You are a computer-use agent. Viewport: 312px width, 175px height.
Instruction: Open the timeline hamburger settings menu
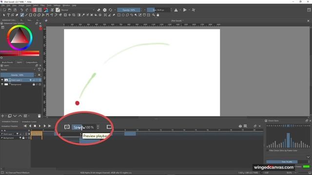click(x=245, y=126)
